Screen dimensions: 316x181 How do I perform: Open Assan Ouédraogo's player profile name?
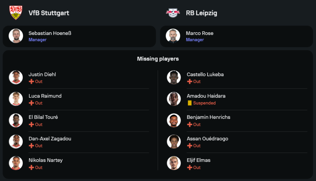coord(207,138)
